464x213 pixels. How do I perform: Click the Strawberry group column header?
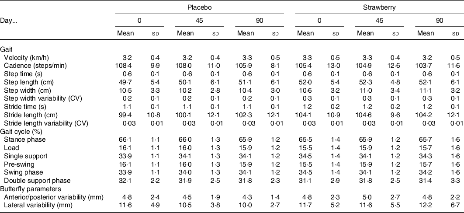coord(377,8)
